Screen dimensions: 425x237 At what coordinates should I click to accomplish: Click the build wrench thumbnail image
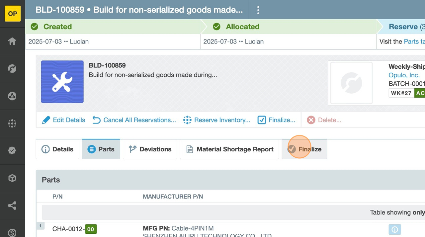(62, 82)
